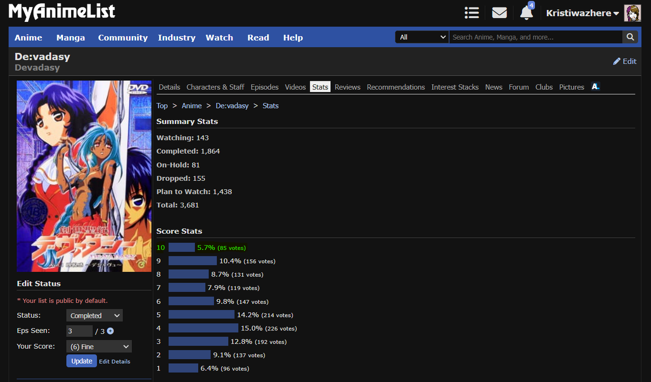
Task: Open the Industry menu
Action: point(176,38)
